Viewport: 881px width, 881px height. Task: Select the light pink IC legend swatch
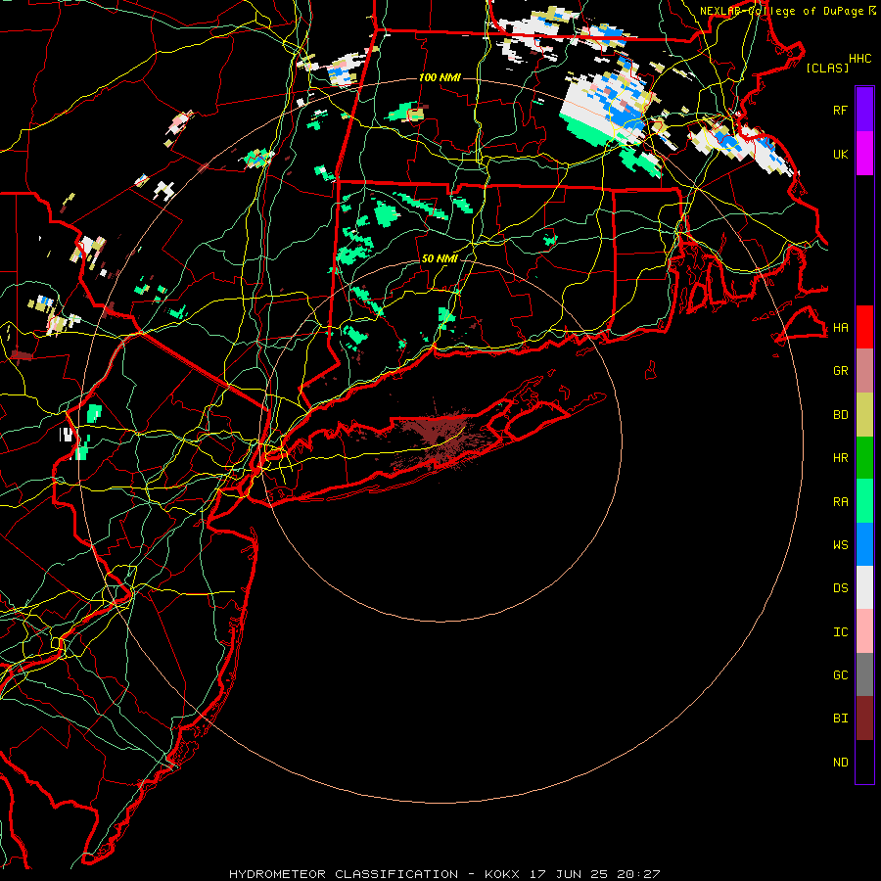864,631
